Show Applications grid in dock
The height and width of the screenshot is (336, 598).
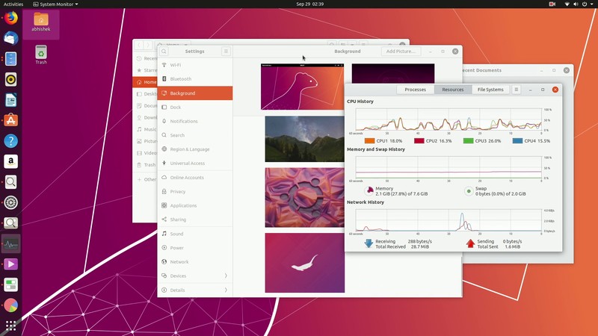coord(10,326)
